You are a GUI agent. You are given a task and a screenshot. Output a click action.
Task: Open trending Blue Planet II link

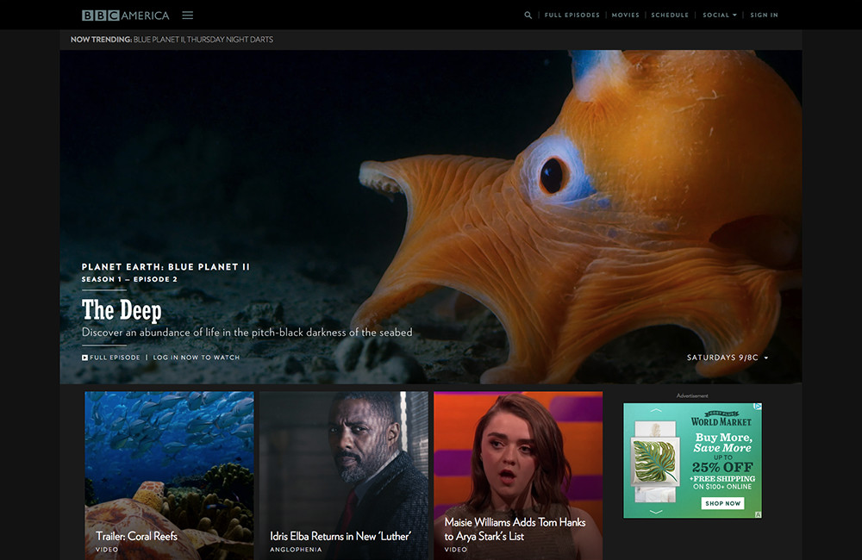[159, 40]
